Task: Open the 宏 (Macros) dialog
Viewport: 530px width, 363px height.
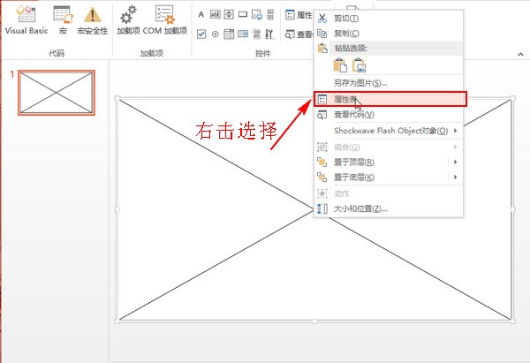Action: pos(63,19)
